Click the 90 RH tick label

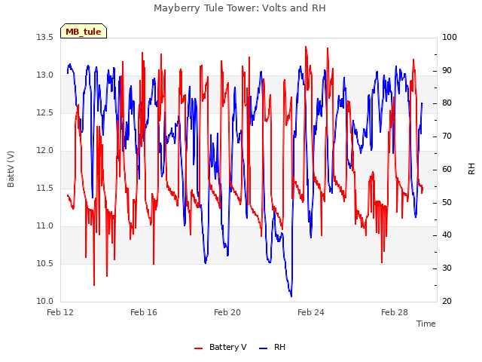[x=447, y=70]
